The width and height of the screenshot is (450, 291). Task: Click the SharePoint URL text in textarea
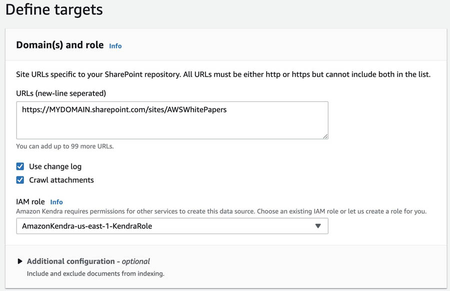pyautogui.click(x=124, y=109)
